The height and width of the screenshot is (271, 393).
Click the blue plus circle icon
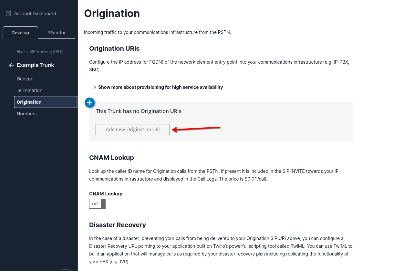89,103
